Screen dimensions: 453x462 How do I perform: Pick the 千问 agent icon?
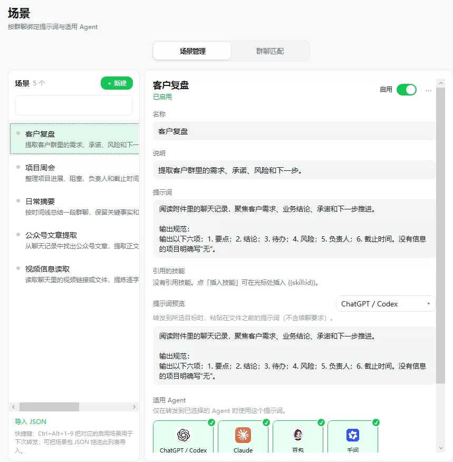click(x=353, y=435)
